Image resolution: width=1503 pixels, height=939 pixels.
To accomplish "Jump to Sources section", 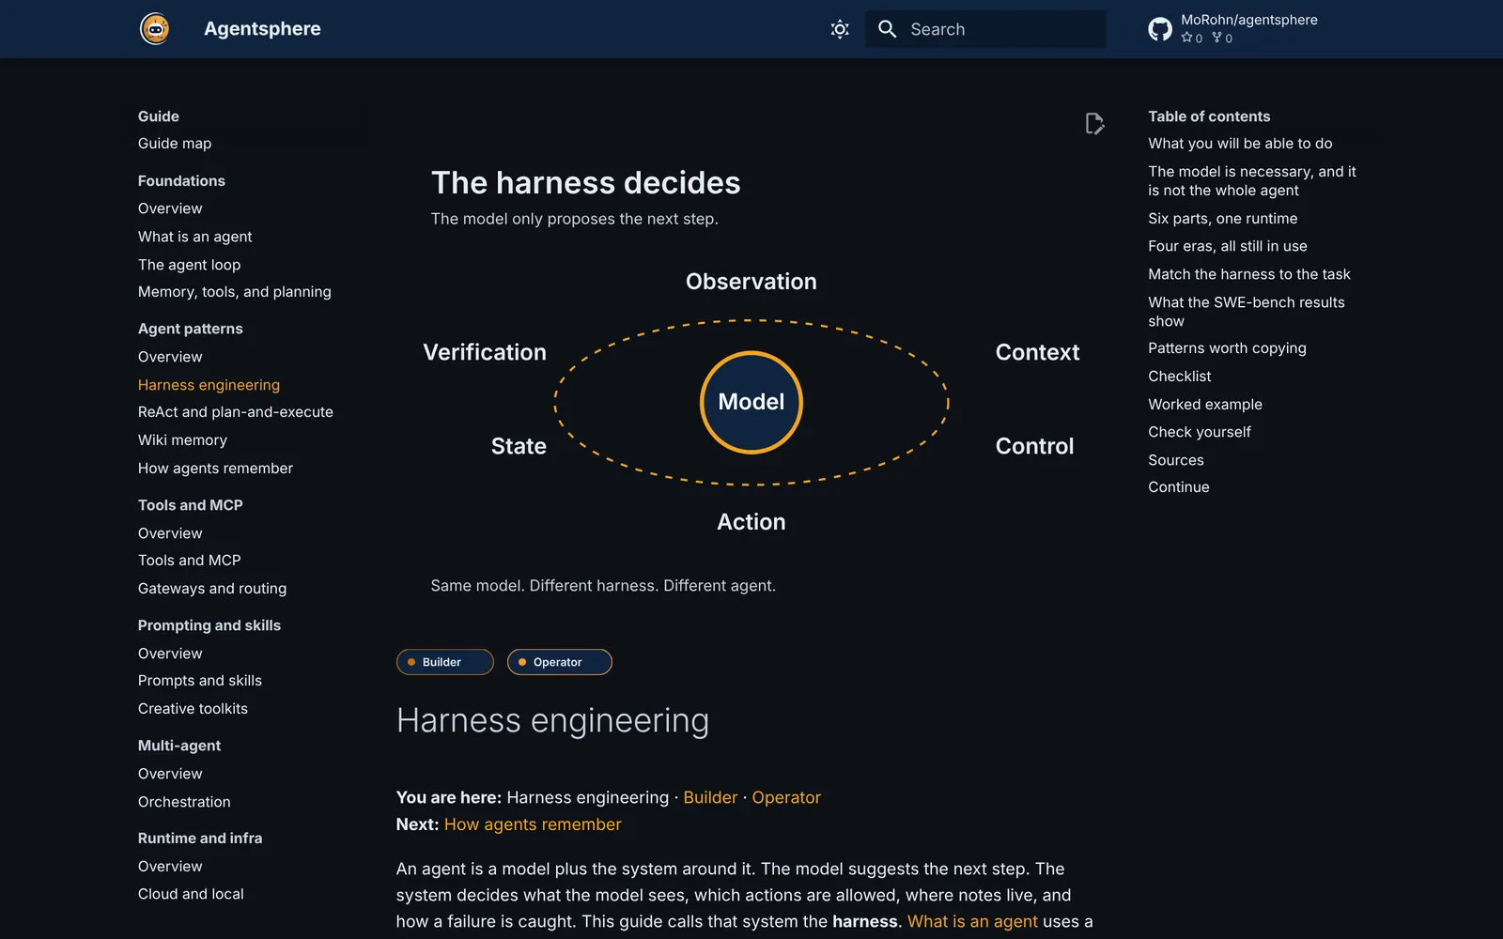I will [x=1175, y=460].
